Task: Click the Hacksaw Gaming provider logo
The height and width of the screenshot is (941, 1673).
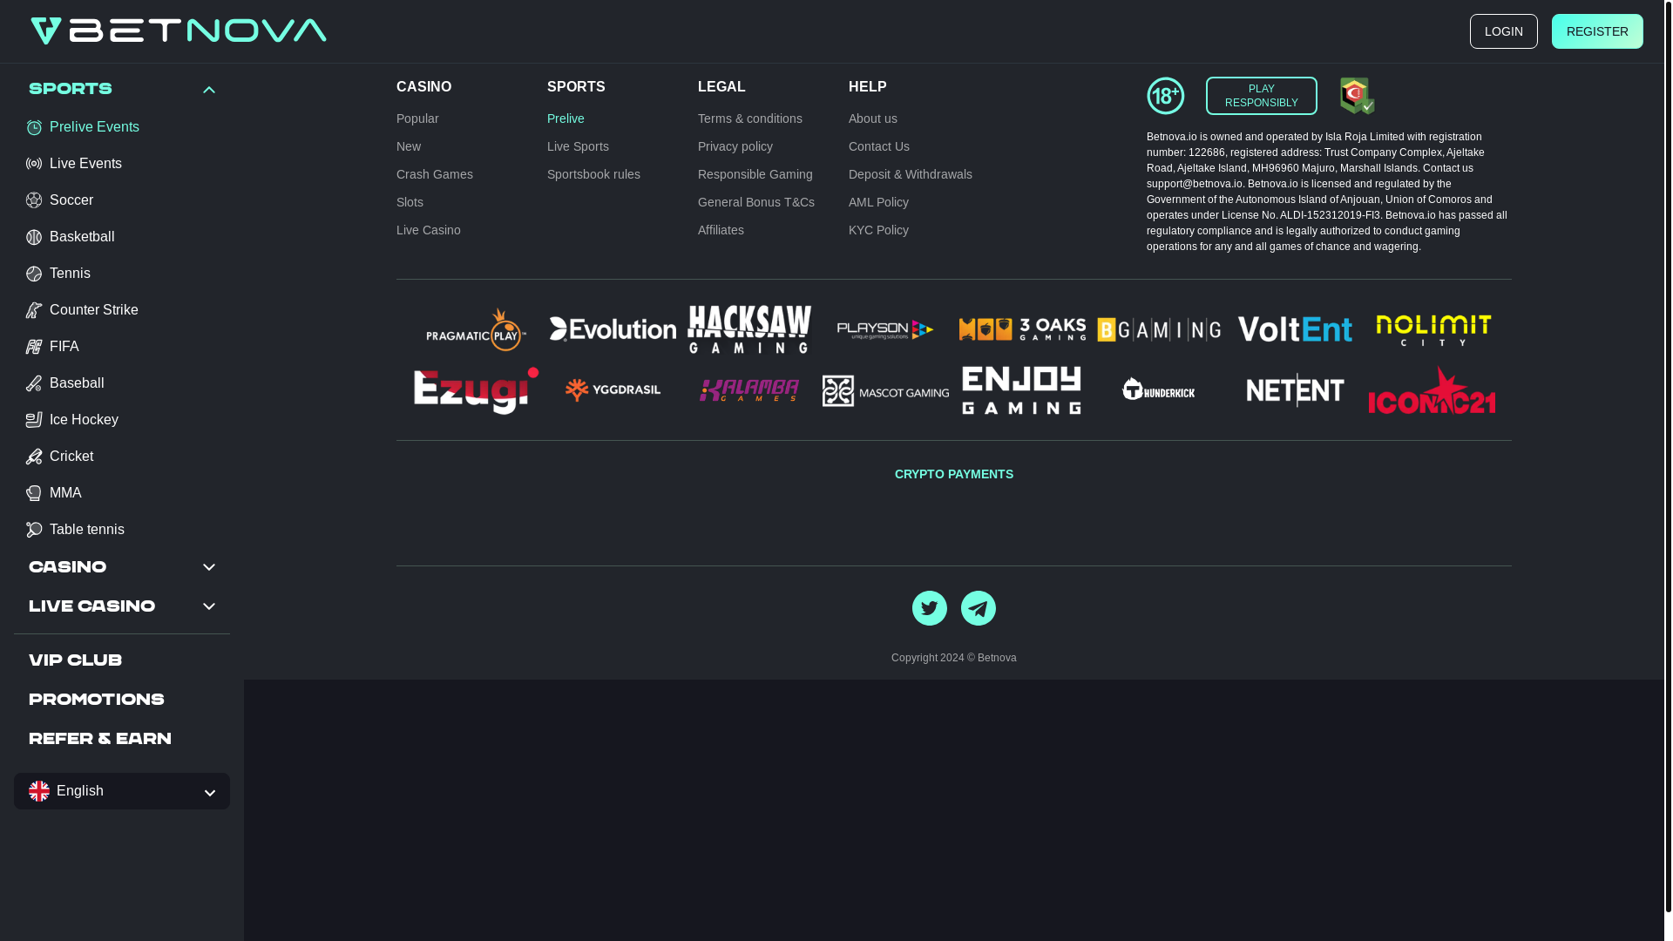Action: (749, 329)
